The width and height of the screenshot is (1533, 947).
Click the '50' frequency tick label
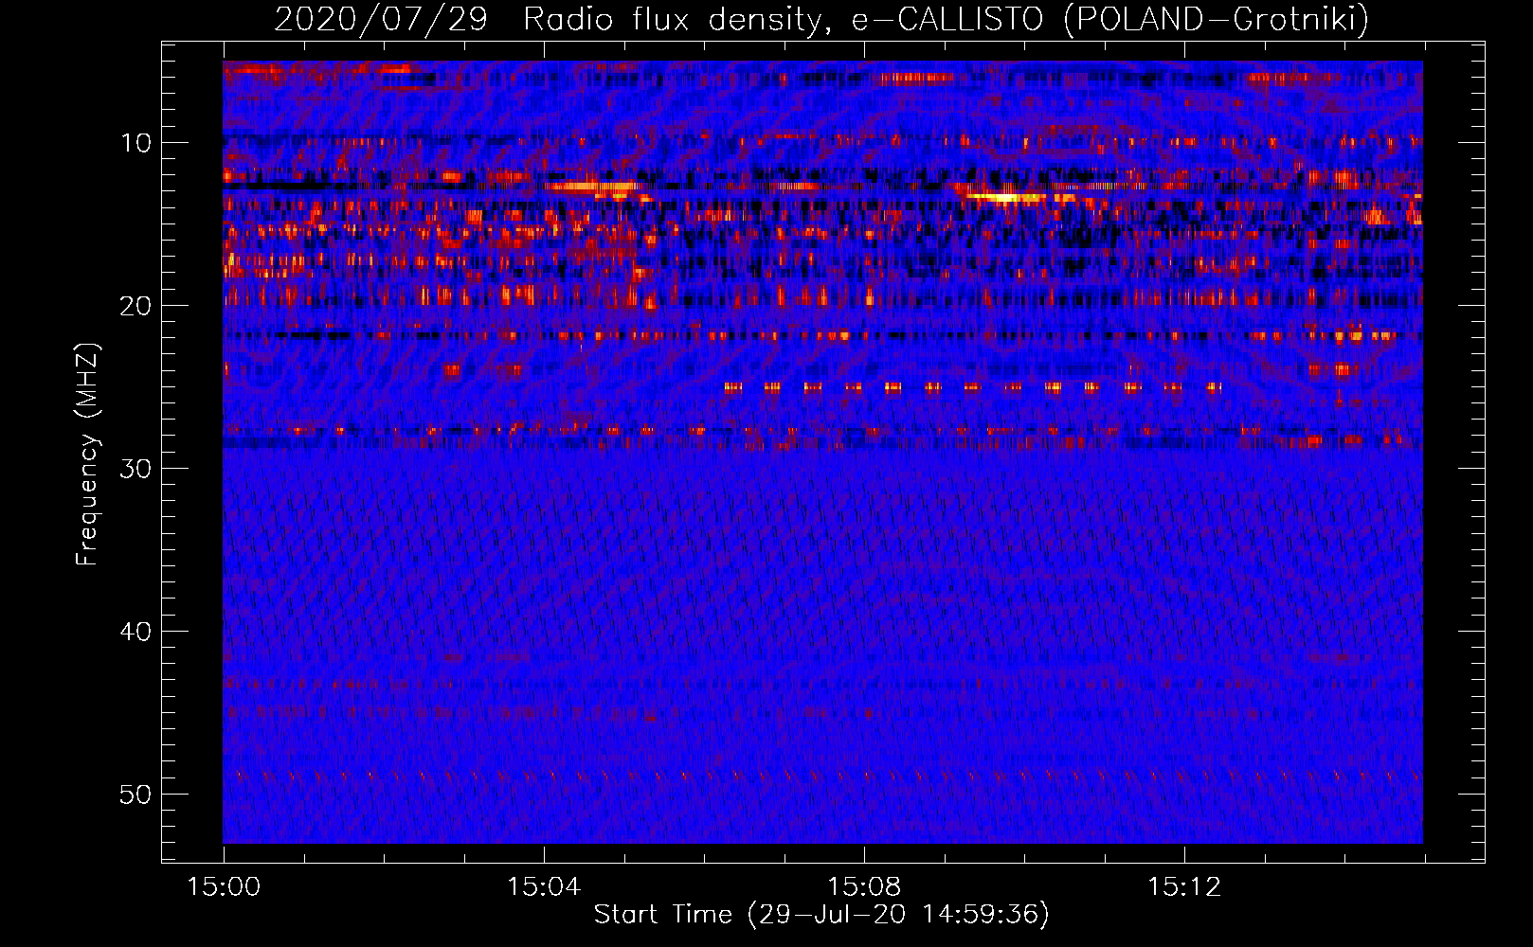coord(136,795)
